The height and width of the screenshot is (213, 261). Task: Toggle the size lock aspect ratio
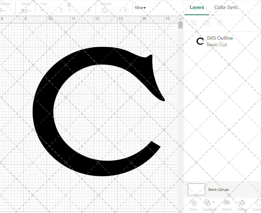click(x=69, y=5)
